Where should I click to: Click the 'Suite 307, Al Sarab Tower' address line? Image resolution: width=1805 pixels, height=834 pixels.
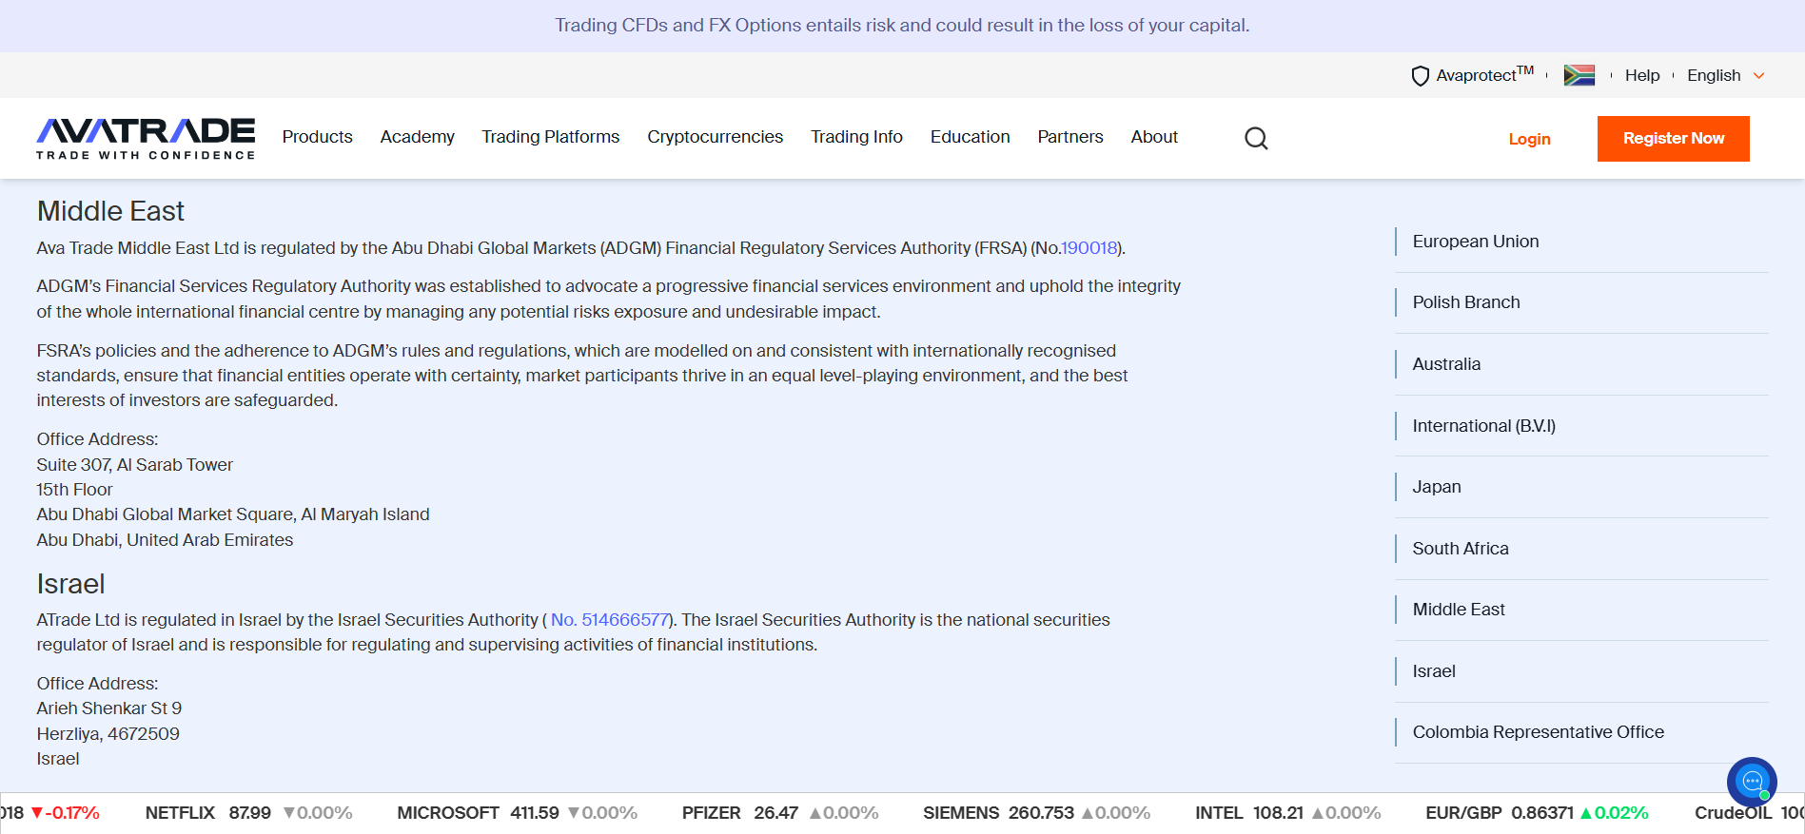[x=135, y=465]
